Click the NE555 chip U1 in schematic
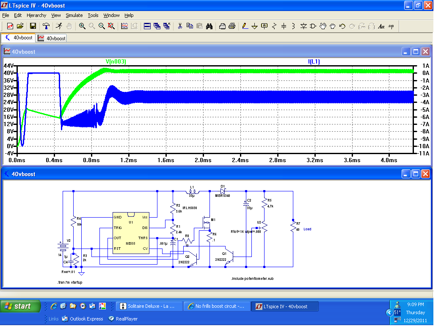The width and height of the screenshot is (441, 326). 131,233
